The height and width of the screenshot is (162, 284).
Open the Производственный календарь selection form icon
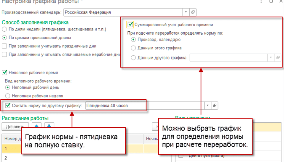pyautogui.click(x=193, y=12)
